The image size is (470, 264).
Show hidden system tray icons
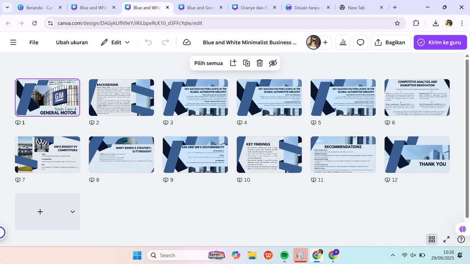click(393, 255)
